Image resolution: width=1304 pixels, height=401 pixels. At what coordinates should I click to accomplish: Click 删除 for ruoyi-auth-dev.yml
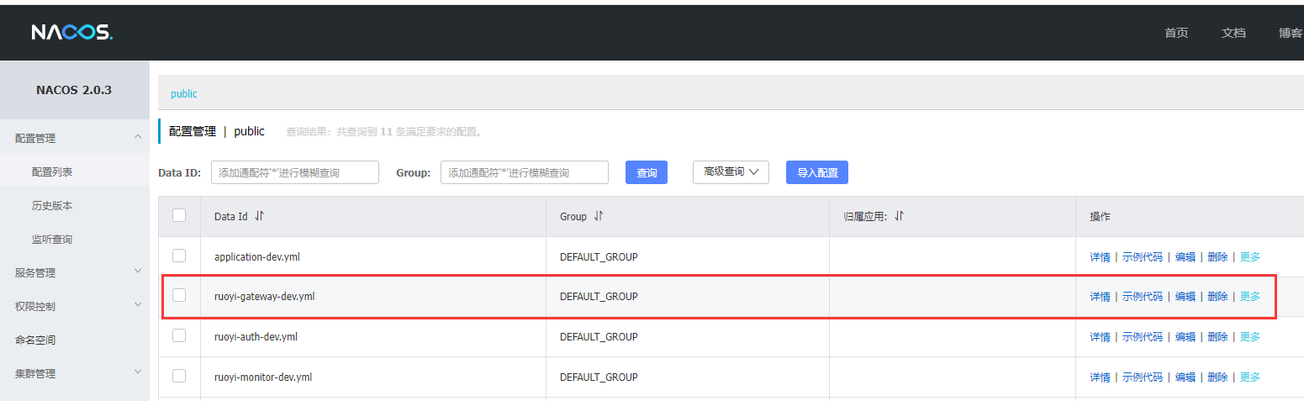(x=1217, y=337)
